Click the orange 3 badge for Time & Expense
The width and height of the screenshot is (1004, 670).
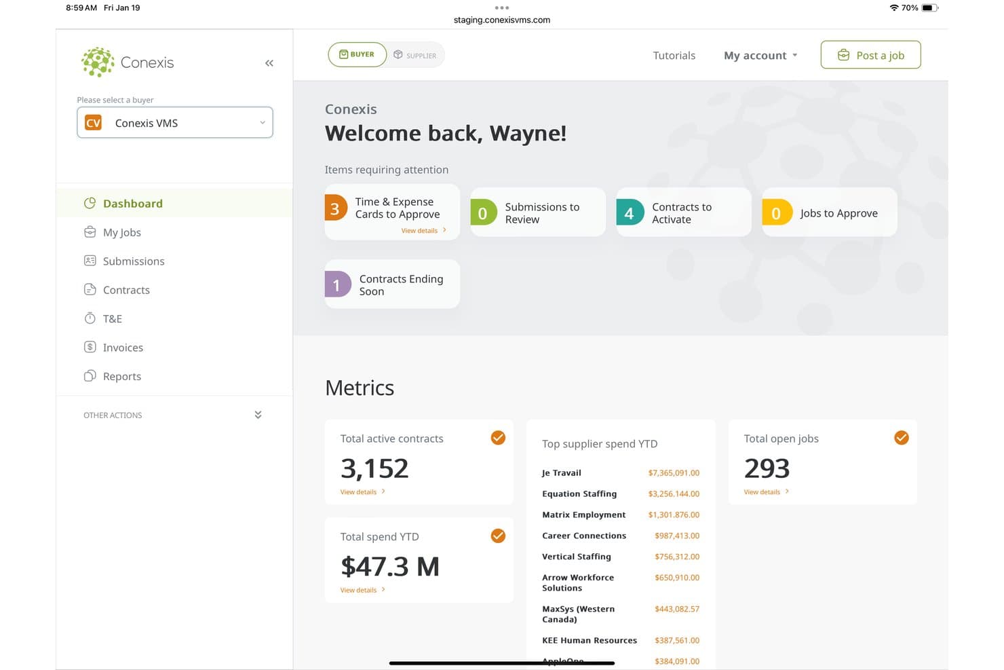point(335,208)
